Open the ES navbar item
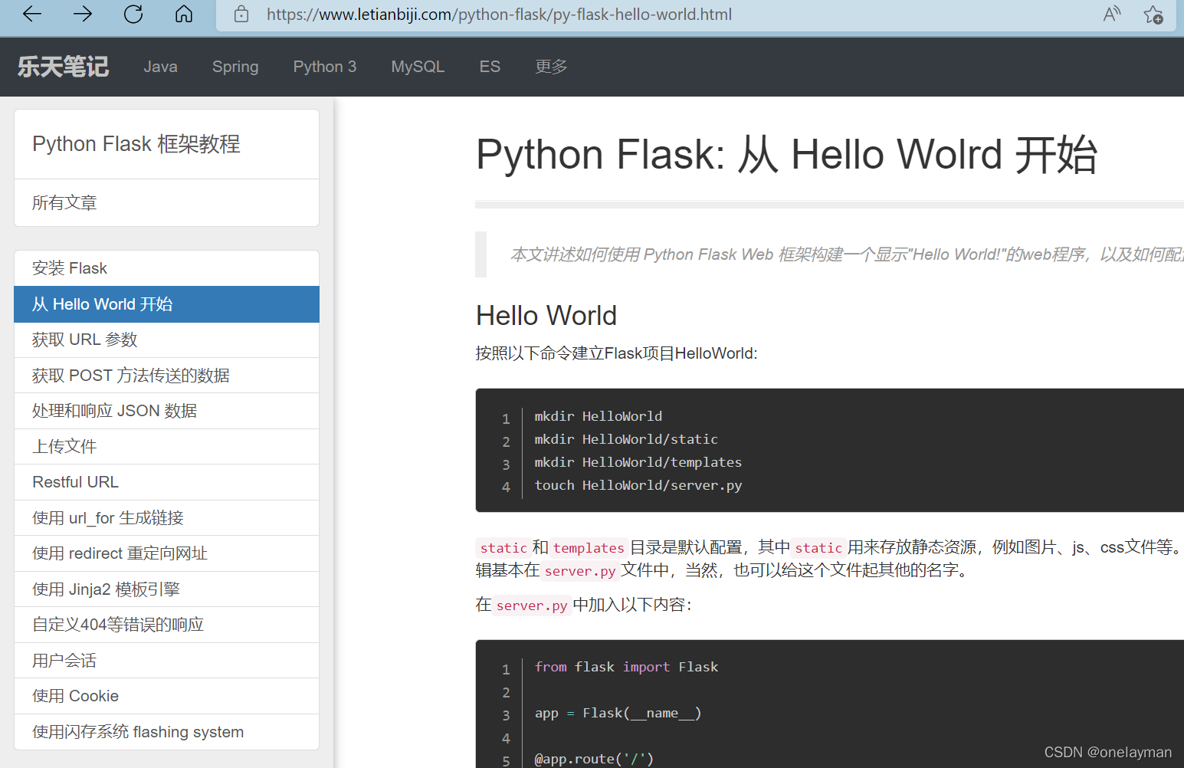Viewport: 1184px width, 768px height. coord(490,67)
